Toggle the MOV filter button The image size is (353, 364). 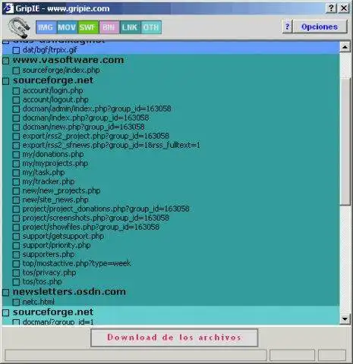tap(67, 27)
